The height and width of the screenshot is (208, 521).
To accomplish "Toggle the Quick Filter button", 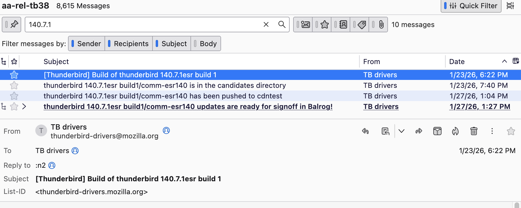I will pos(471,6).
